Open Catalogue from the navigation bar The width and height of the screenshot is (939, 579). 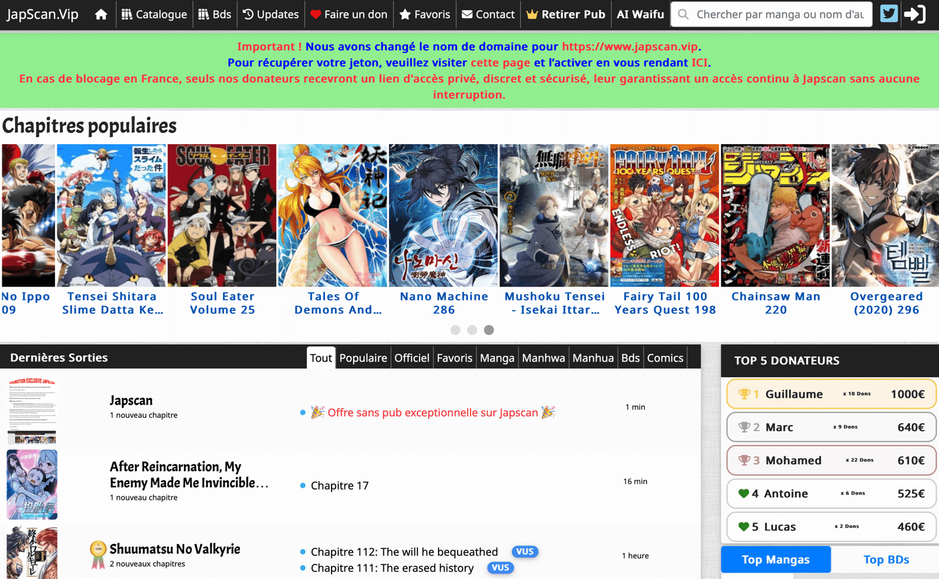(x=154, y=15)
